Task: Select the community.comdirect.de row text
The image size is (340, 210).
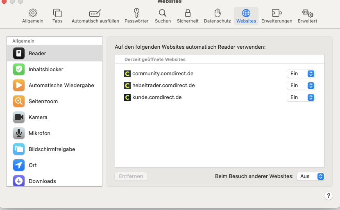Action: point(163,74)
